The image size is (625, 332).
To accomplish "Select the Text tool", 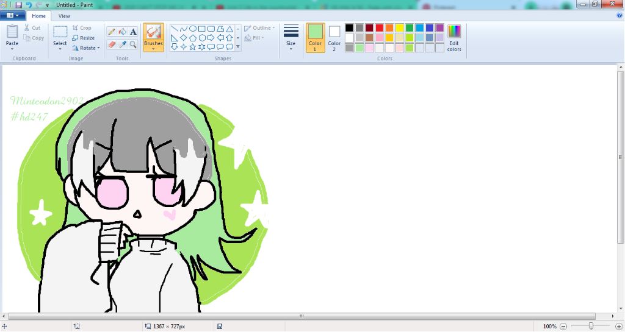I will (x=133, y=32).
